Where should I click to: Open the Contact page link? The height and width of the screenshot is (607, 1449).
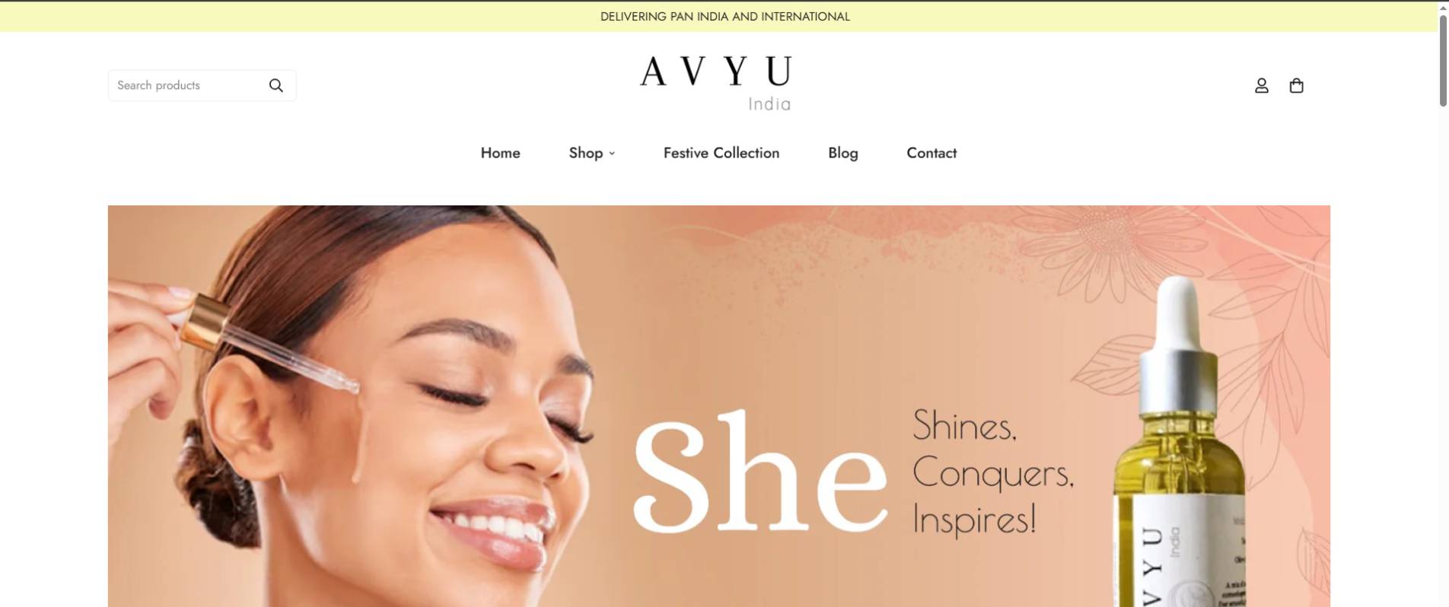[931, 153]
